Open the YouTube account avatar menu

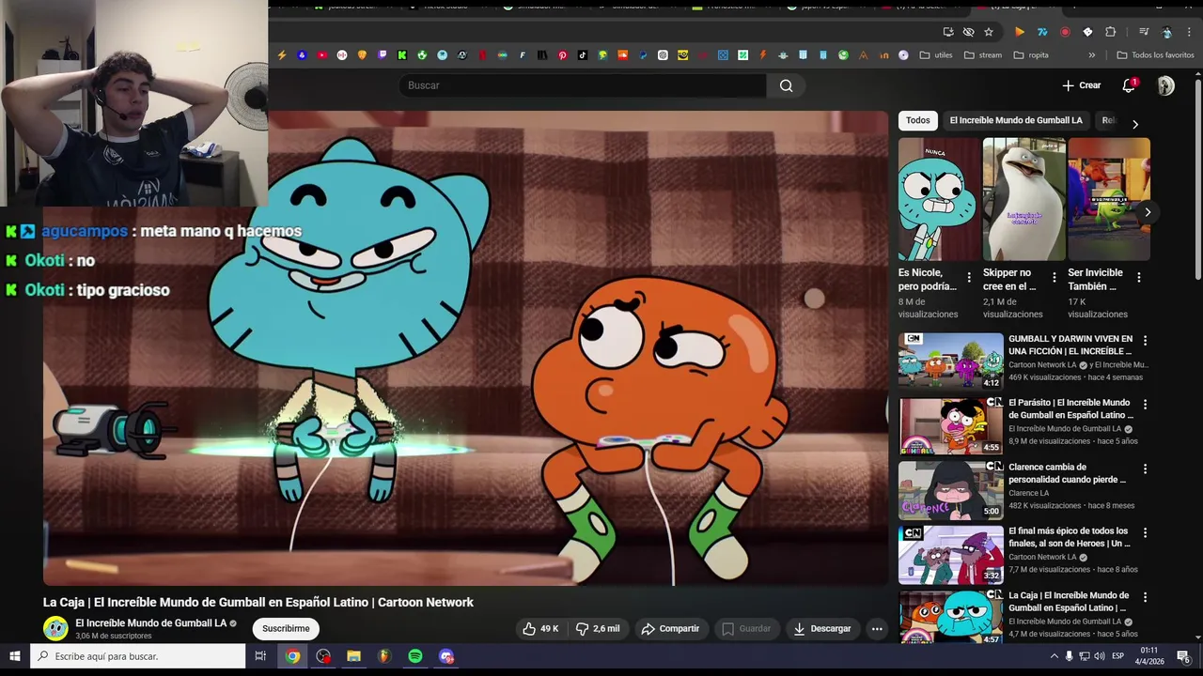(1165, 85)
